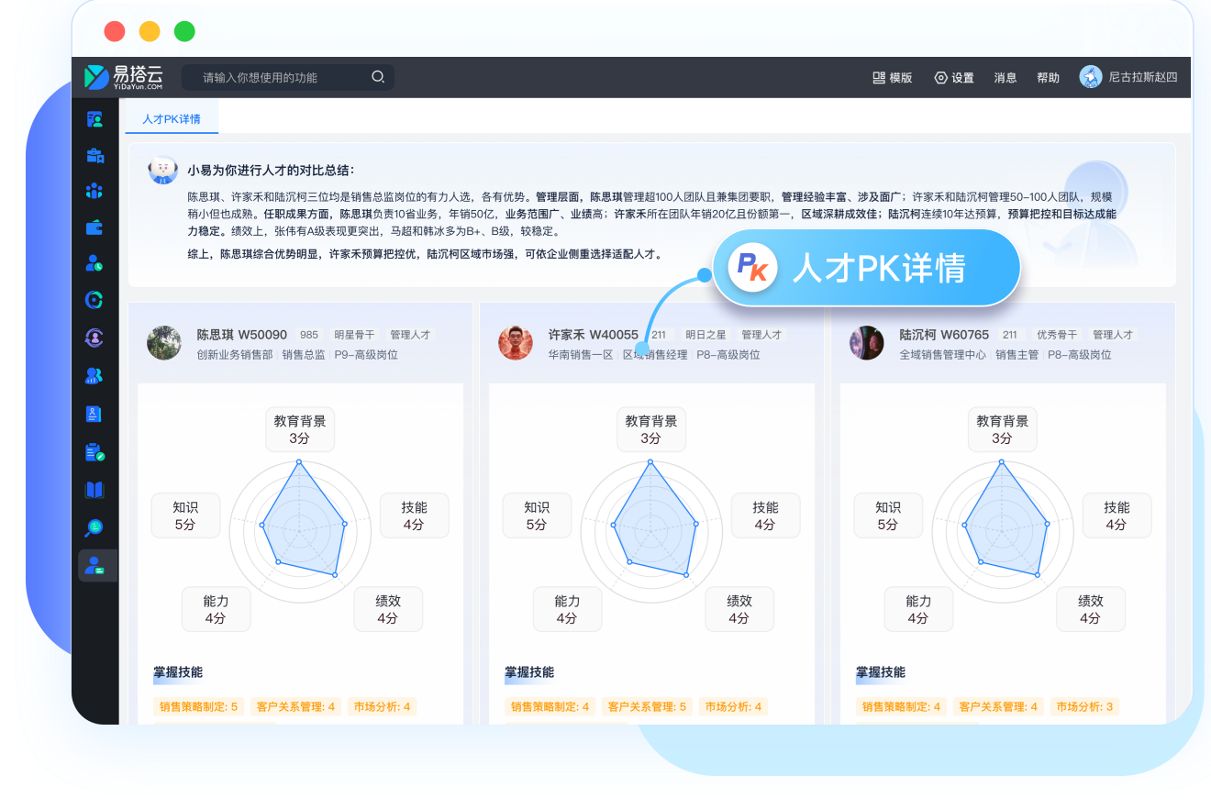Open the people group icon in sidebar
Viewport: 1211px width, 809px height.
pos(94,191)
